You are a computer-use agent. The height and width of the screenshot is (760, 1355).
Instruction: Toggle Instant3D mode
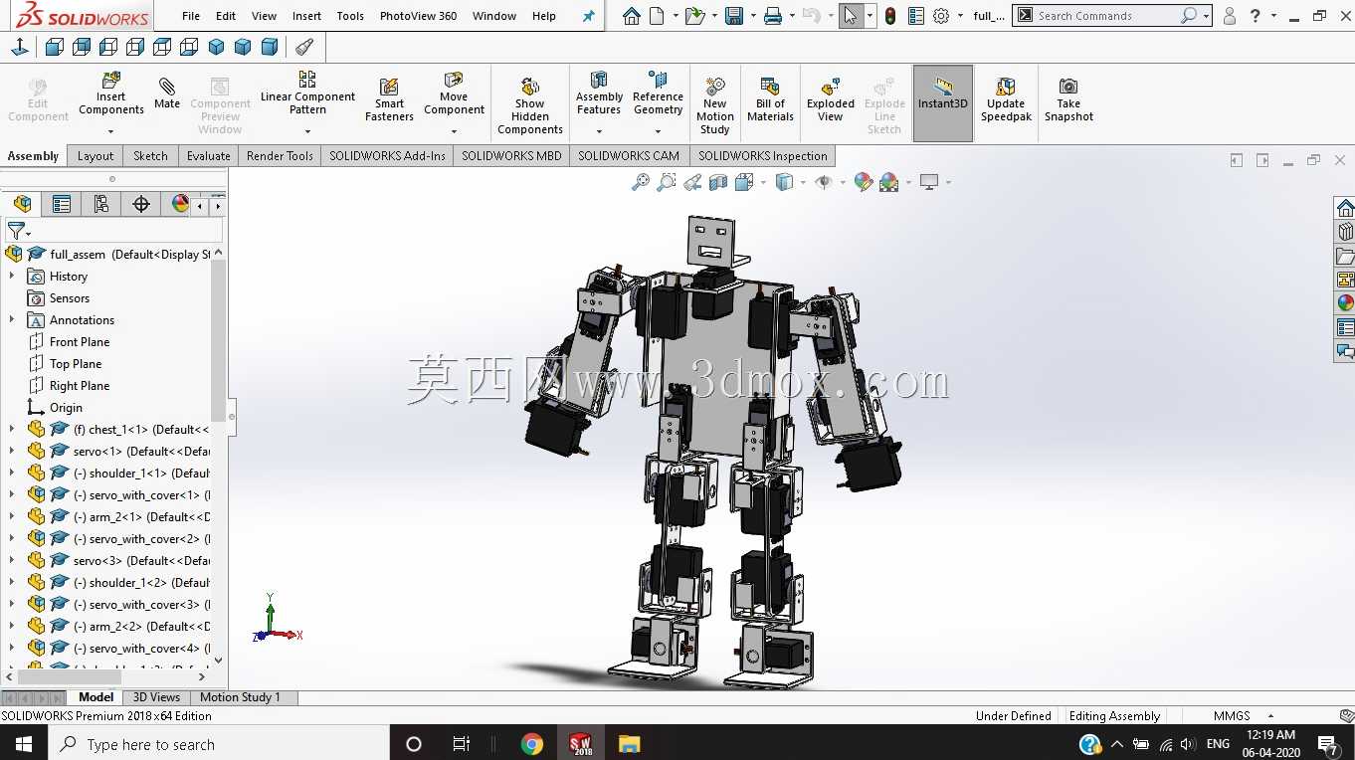942,103
